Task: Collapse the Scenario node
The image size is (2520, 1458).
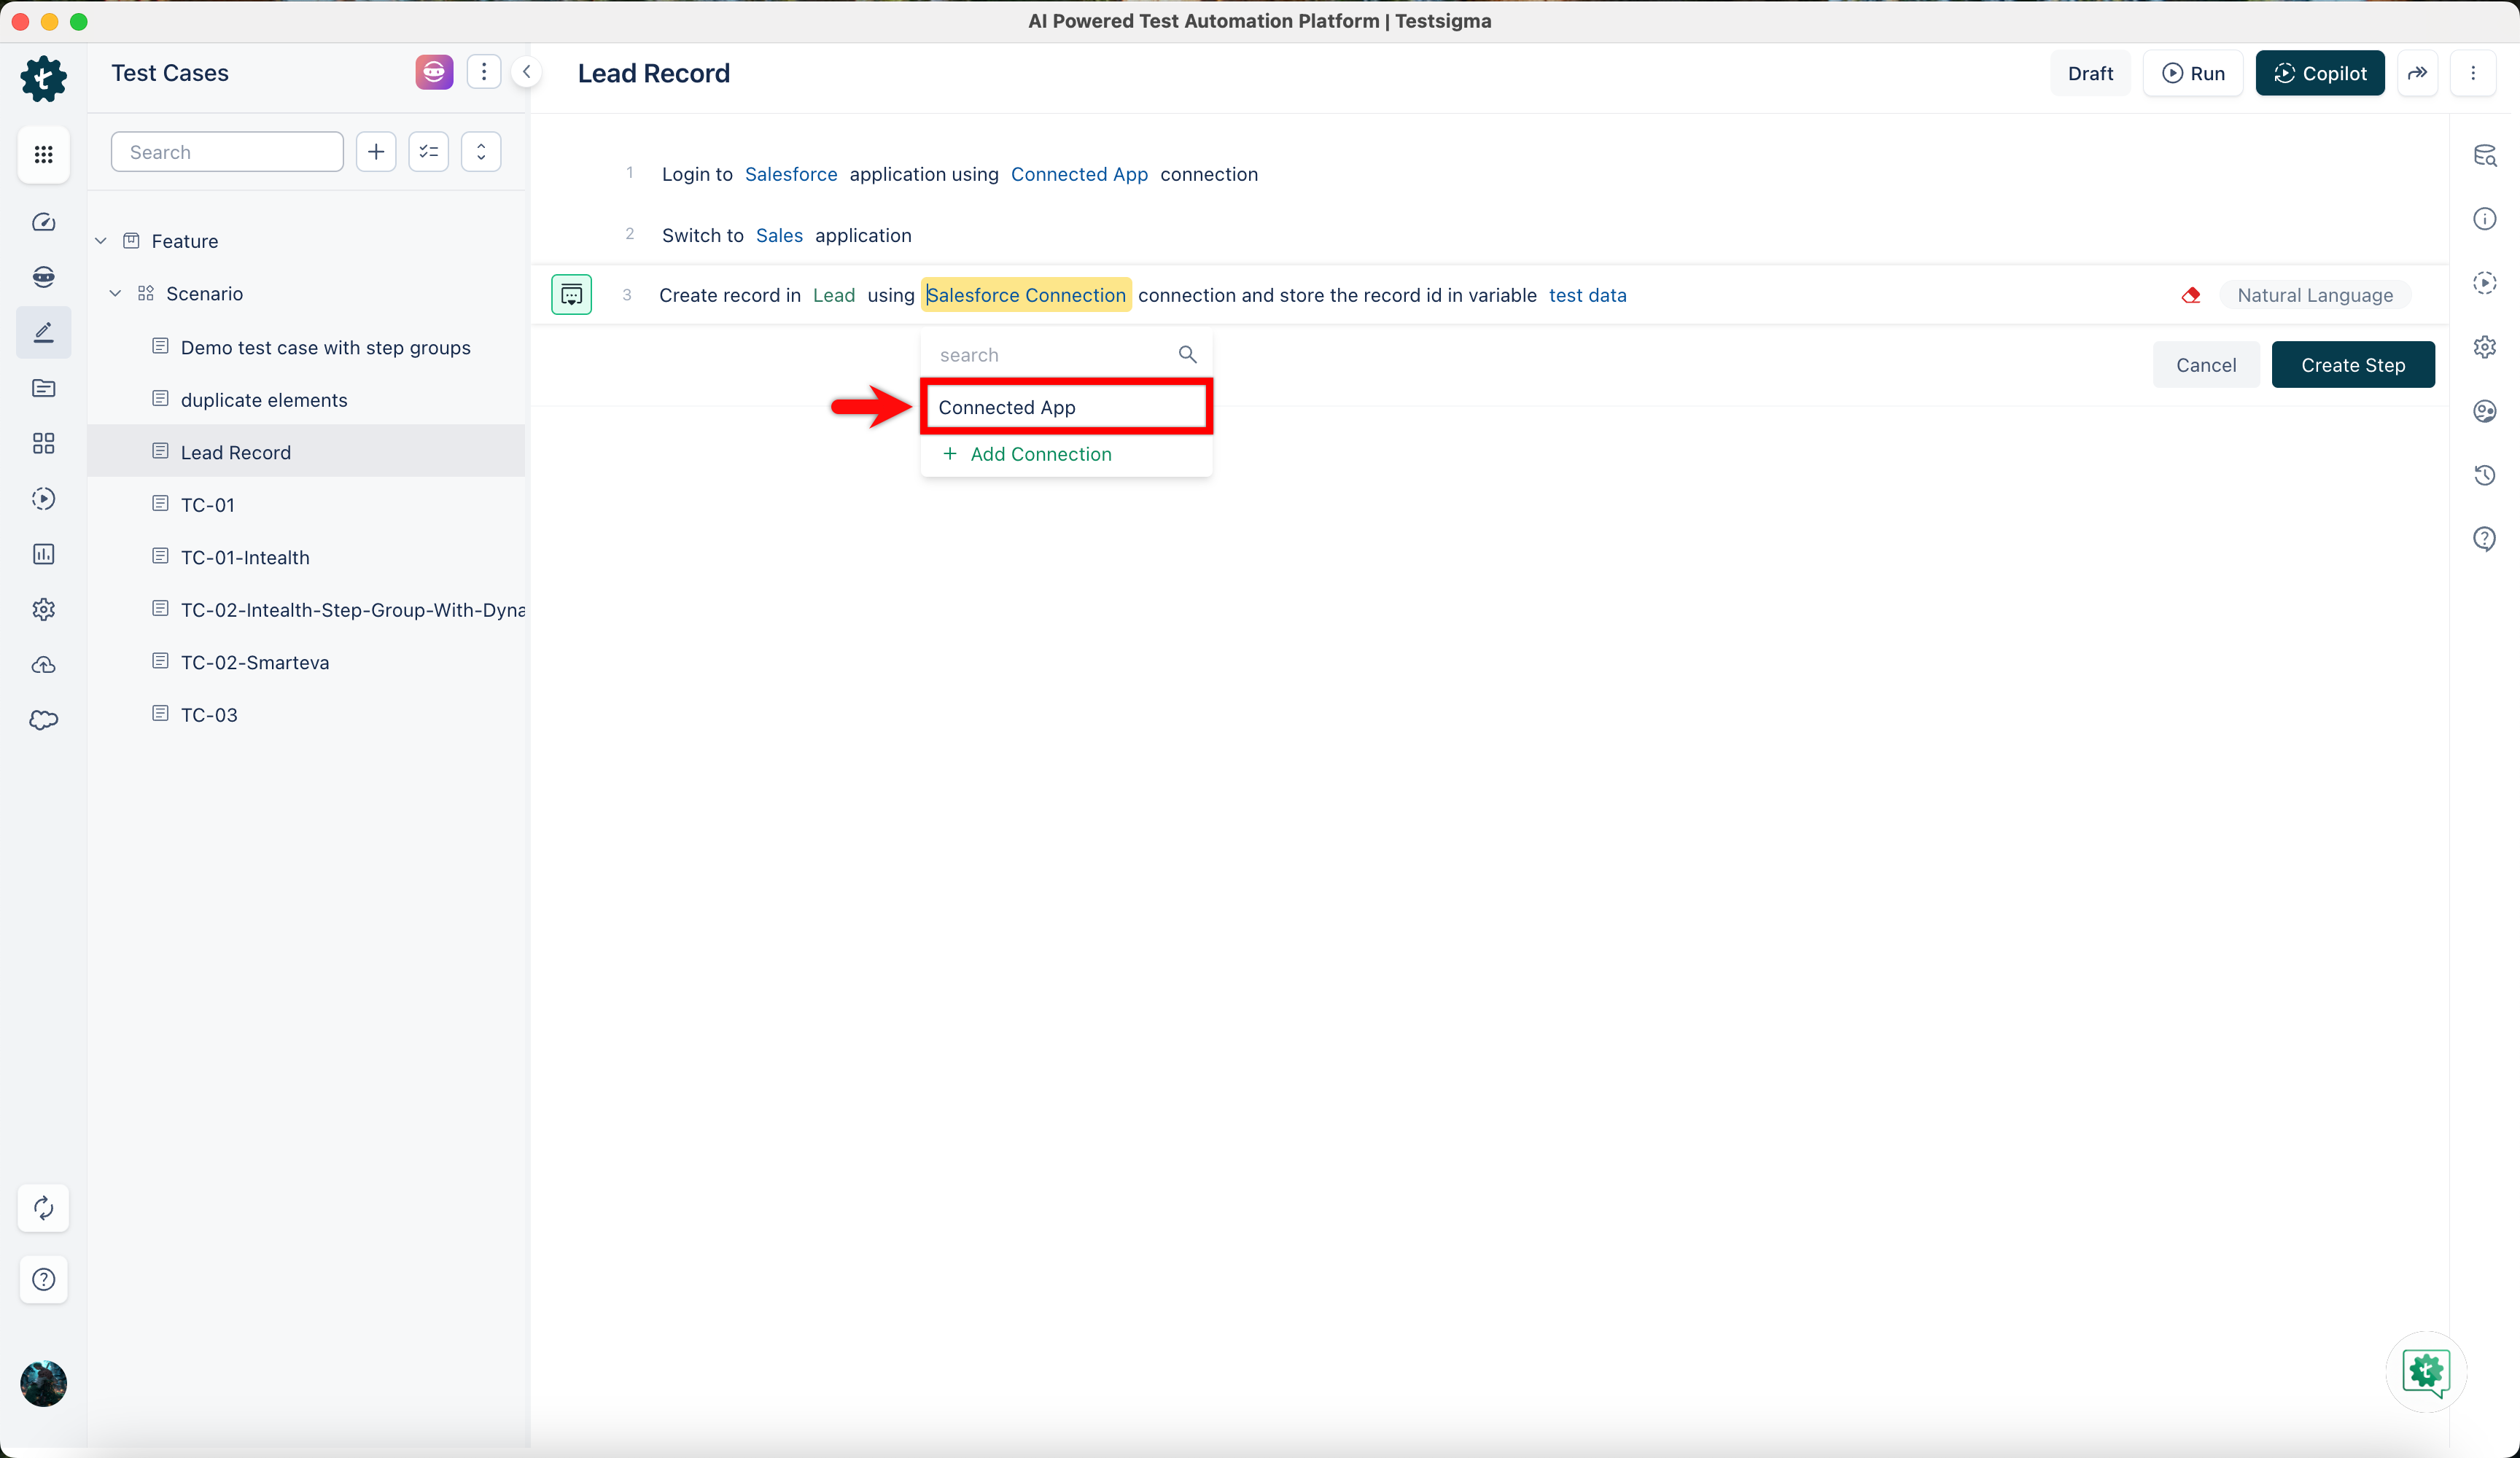Action: click(115, 294)
